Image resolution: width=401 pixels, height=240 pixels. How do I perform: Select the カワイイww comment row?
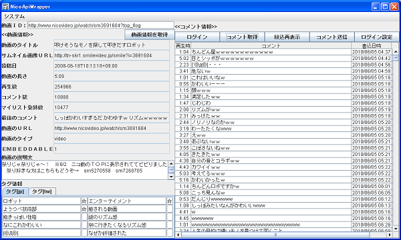[x=283, y=167]
